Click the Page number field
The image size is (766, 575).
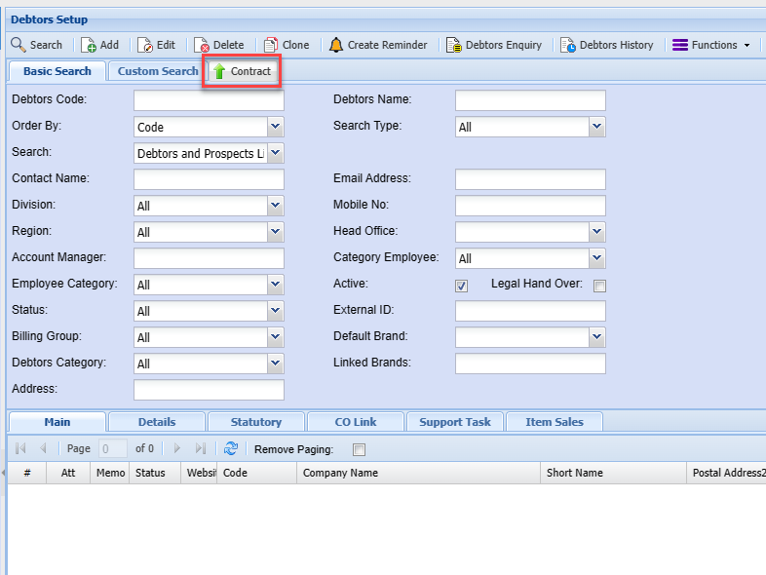(113, 448)
